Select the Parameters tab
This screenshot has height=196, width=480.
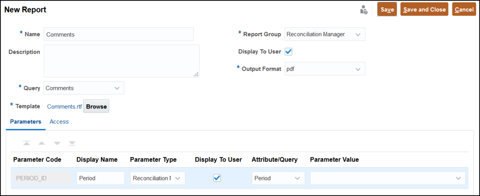(x=26, y=122)
